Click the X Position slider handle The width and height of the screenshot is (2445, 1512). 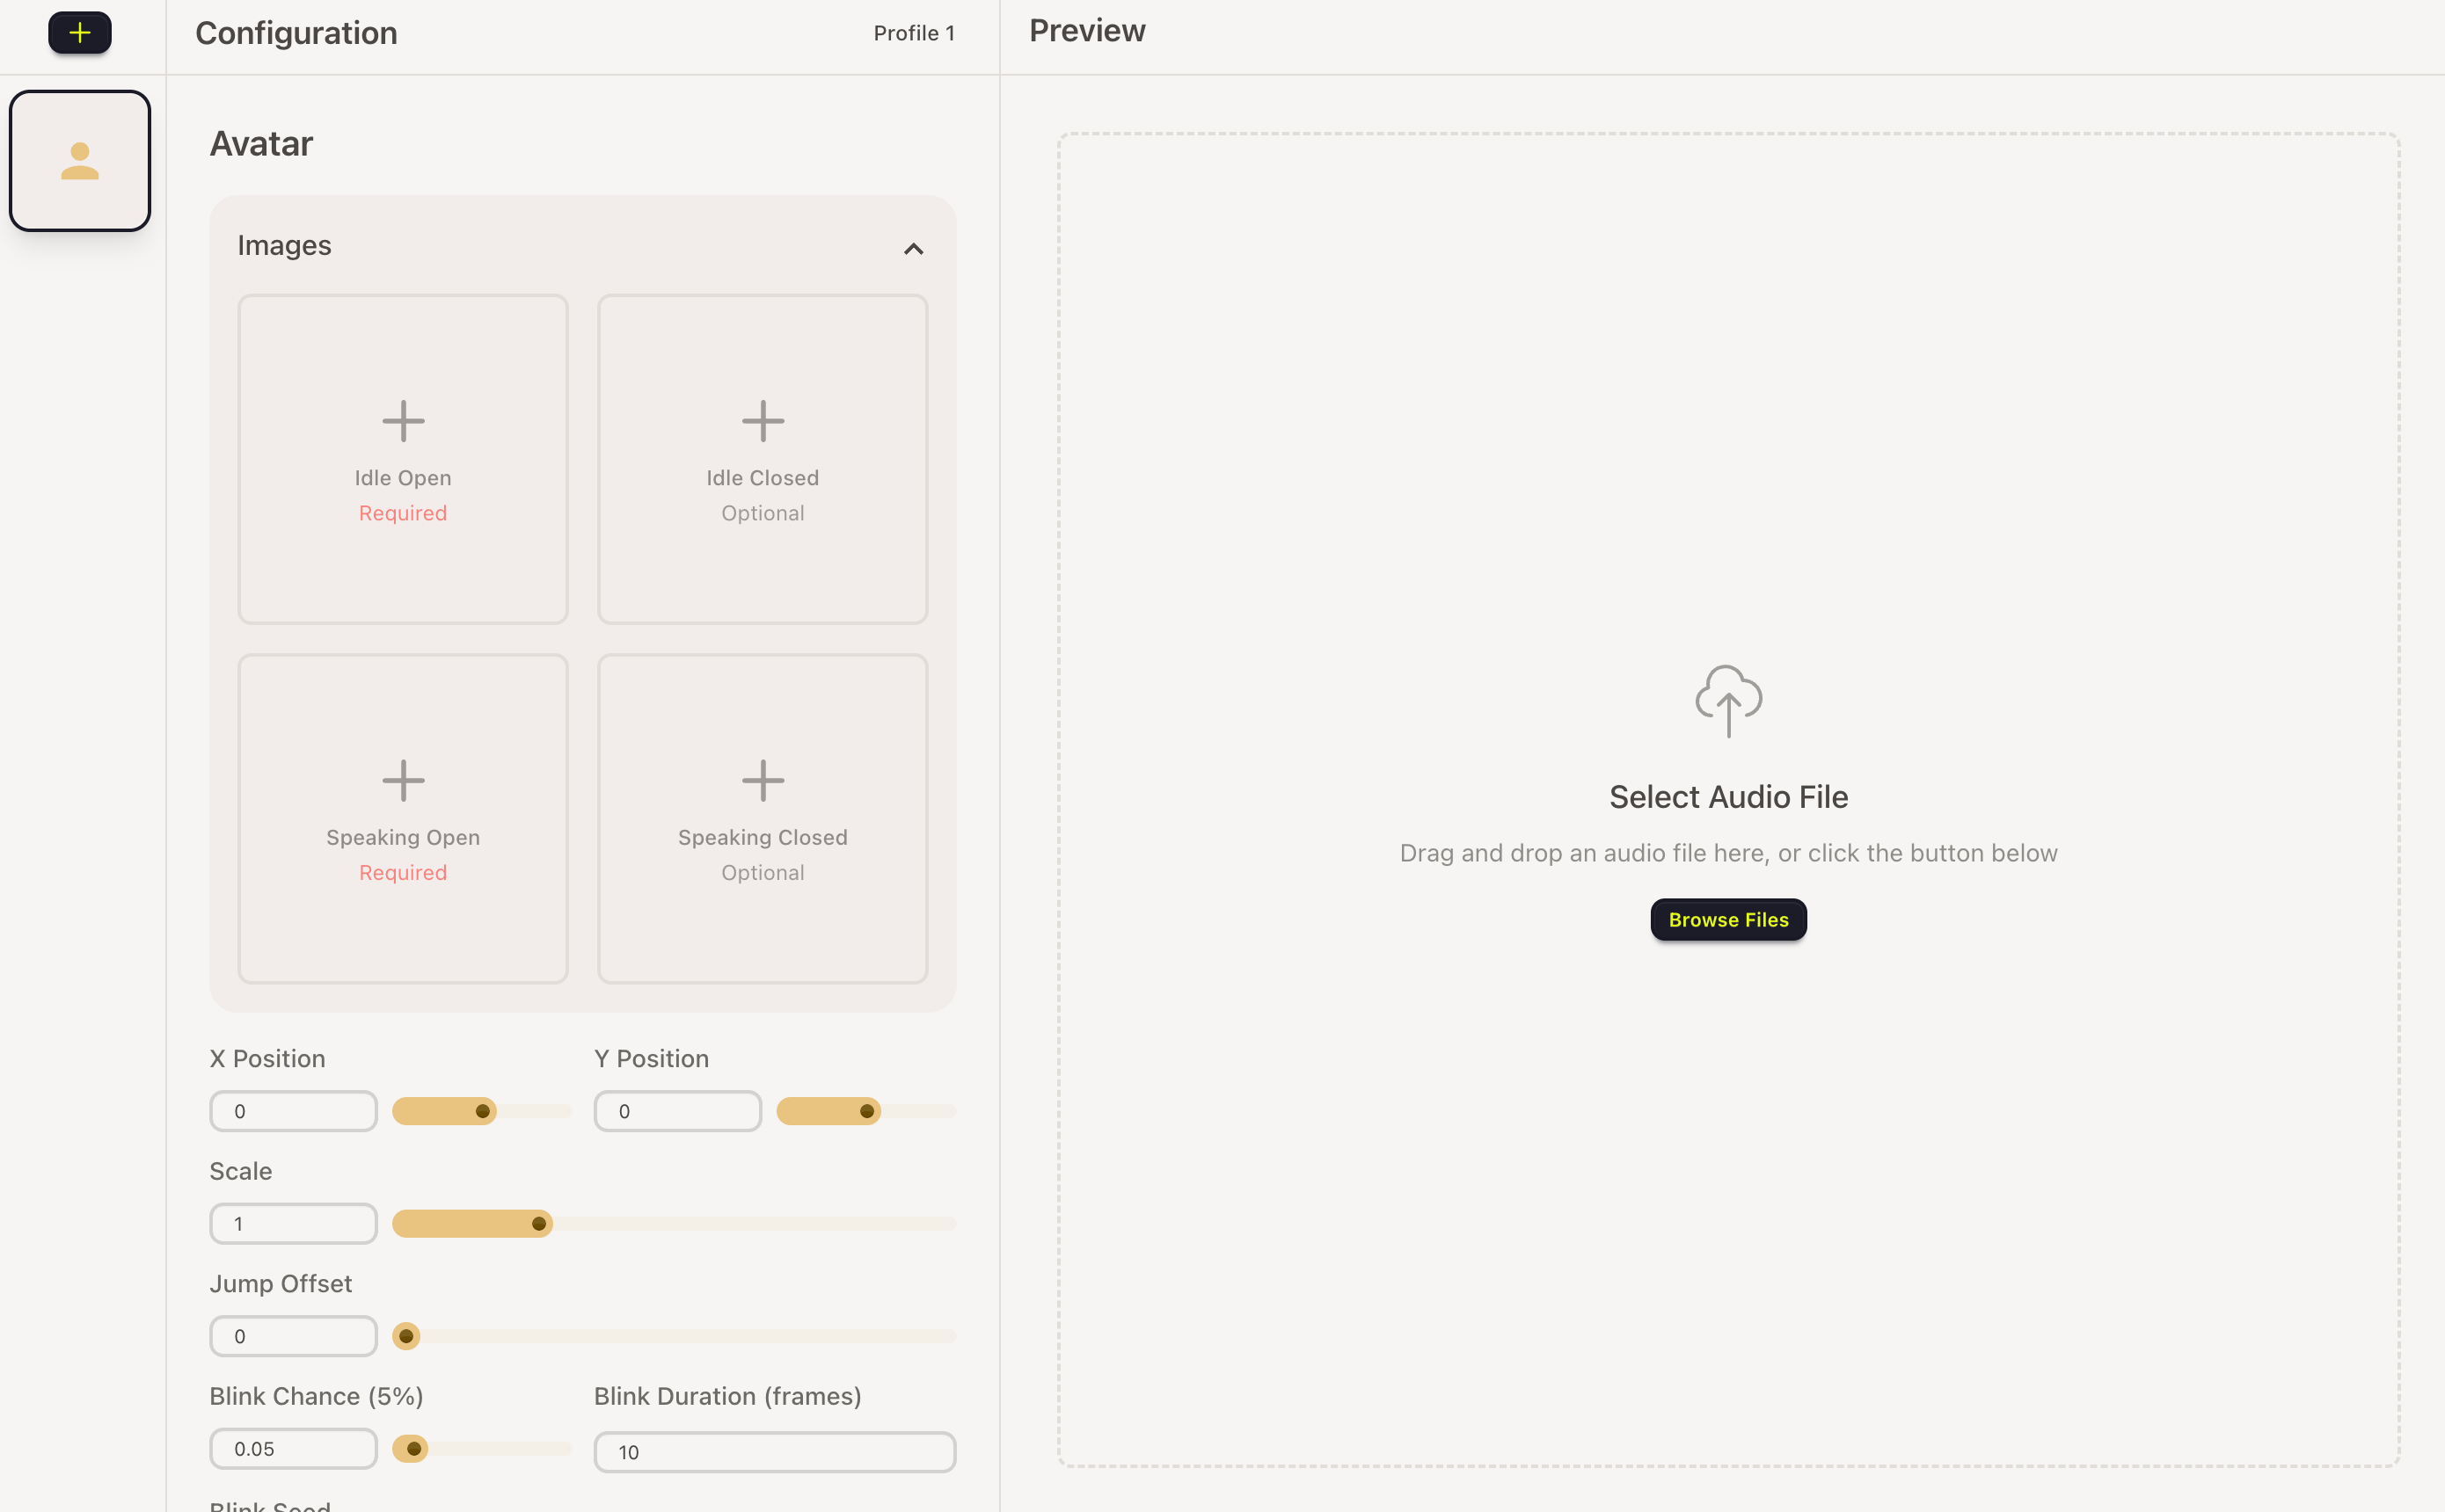[x=482, y=1111]
